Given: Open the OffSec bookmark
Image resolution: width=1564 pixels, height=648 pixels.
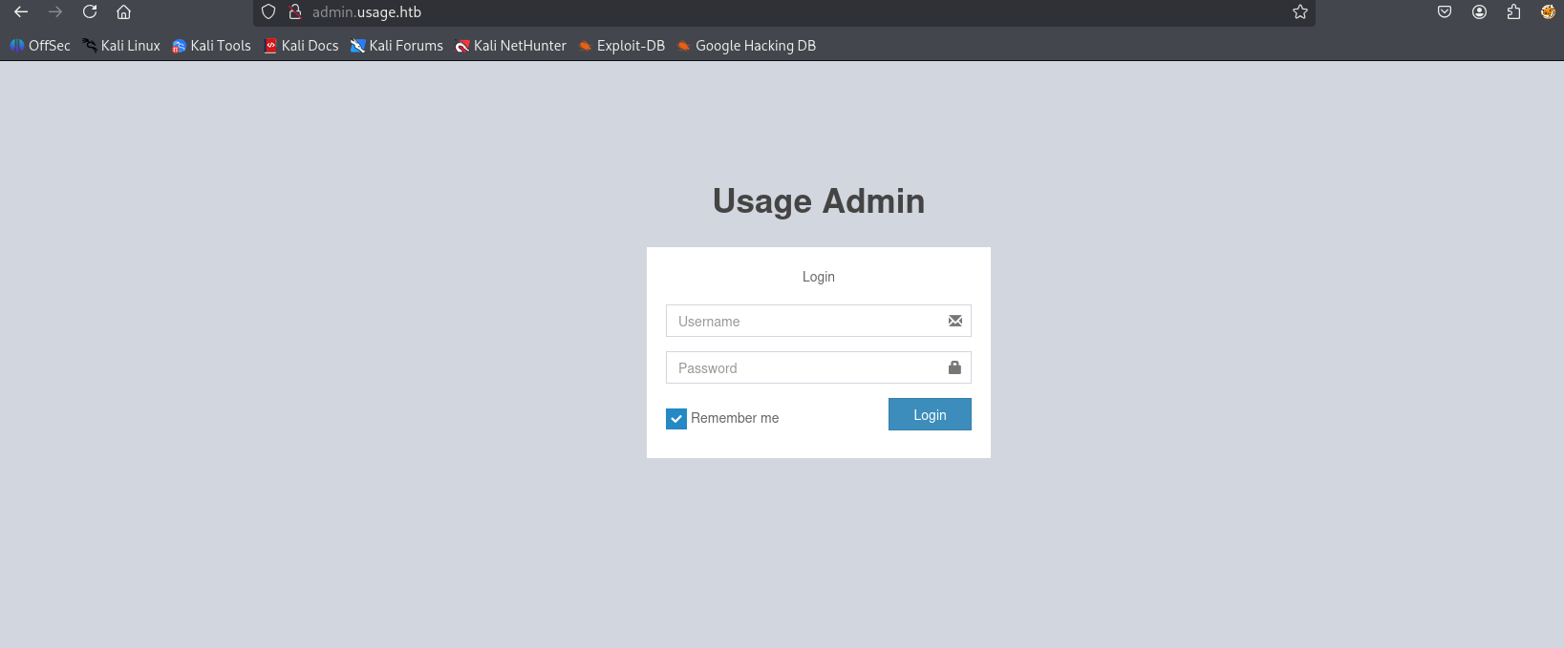Looking at the screenshot, I should click(x=40, y=46).
